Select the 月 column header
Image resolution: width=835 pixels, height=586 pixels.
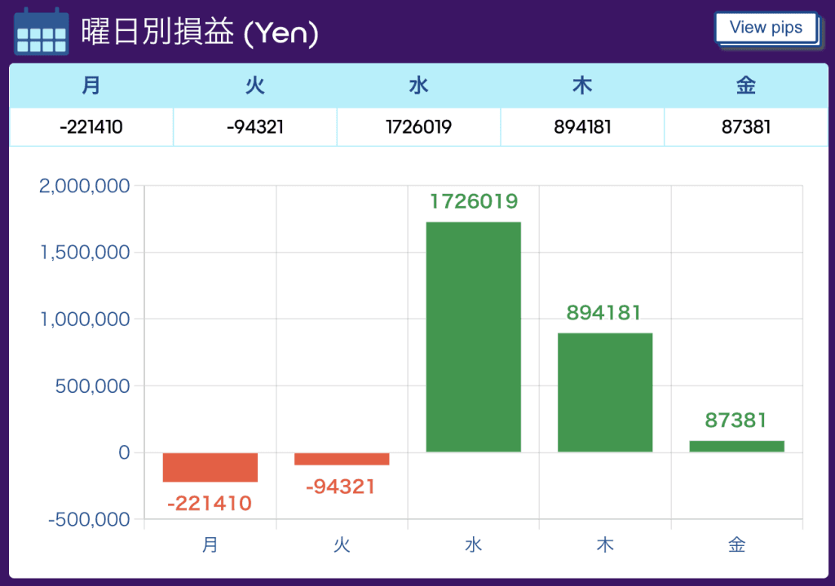tap(91, 86)
